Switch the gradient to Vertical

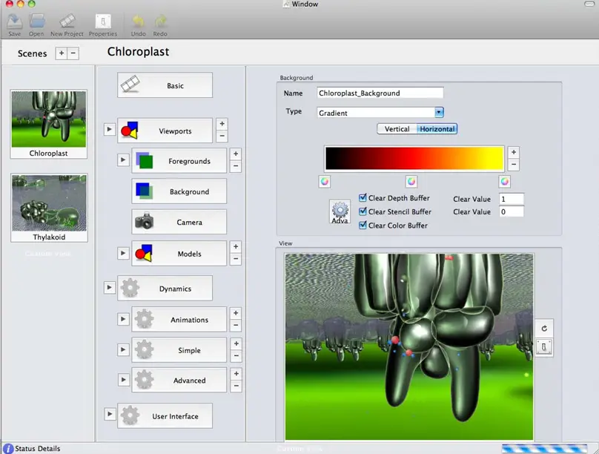[x=397, y=129]
